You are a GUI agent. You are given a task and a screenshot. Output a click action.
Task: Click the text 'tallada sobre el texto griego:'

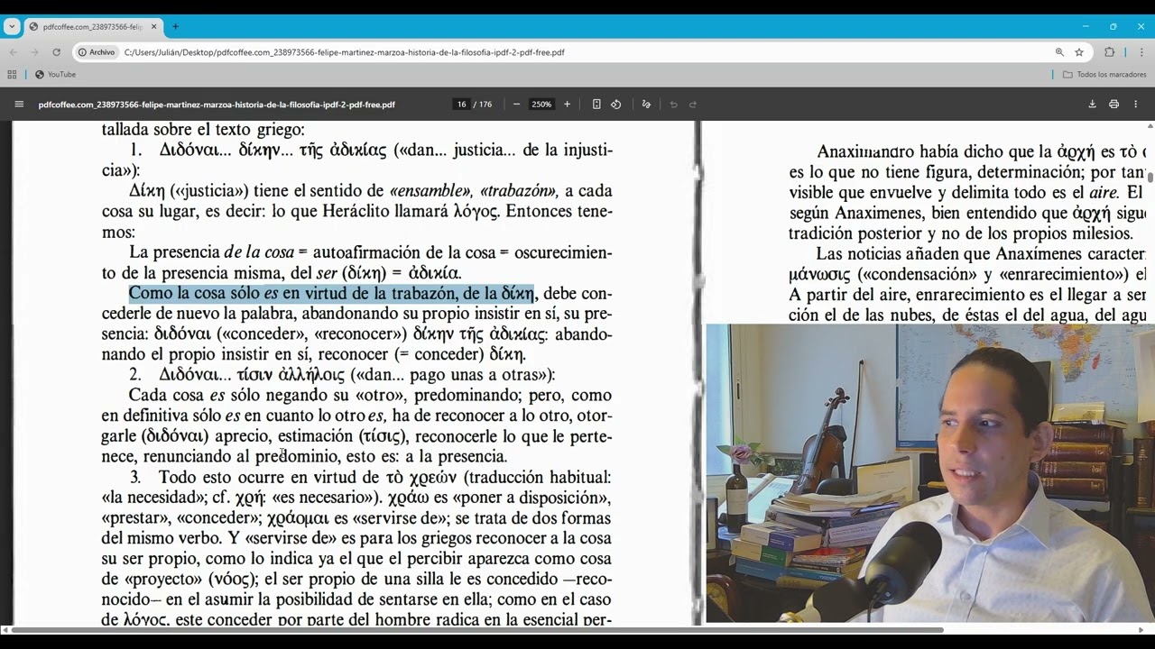coord(203,130)
